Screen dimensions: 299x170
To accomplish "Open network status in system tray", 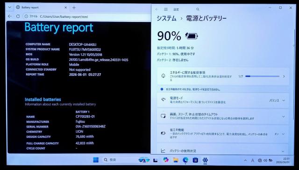I will click(x=260, y=161).
